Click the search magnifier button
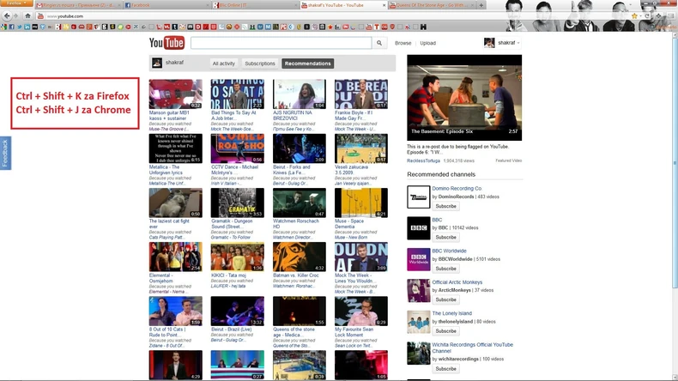 [x=379, y=43]
